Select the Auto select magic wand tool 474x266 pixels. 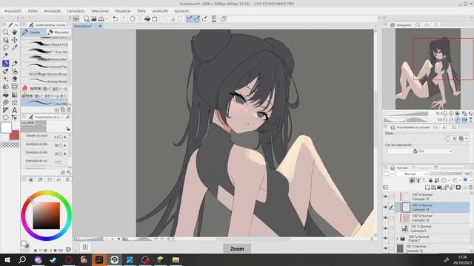[x=5, y=55]
